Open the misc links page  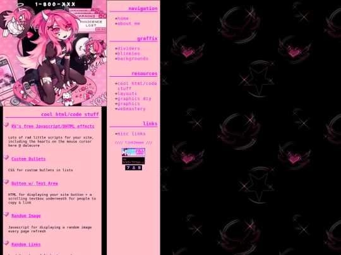point(131,133)
